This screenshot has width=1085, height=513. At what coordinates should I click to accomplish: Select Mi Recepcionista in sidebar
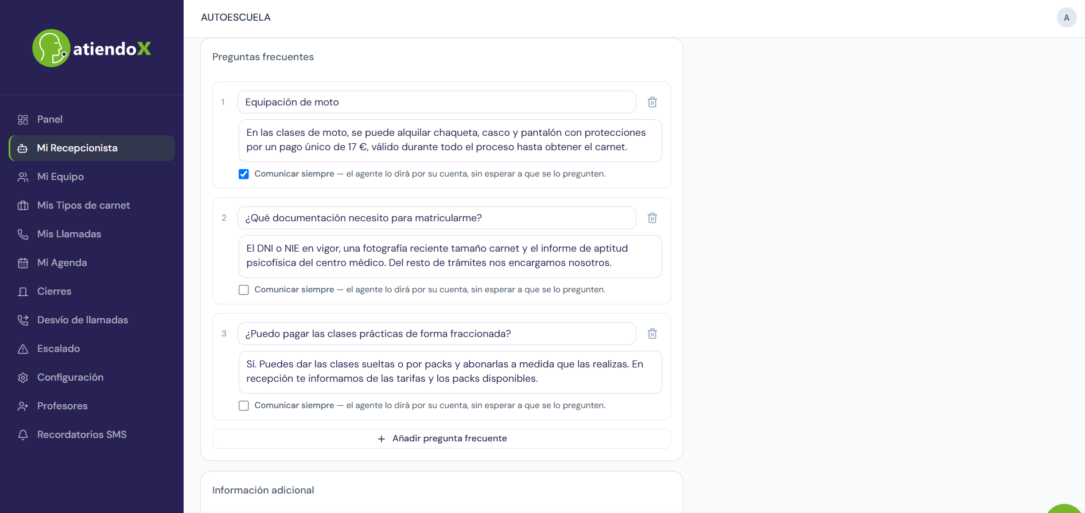pyautogui.click(x=92, y=148)
